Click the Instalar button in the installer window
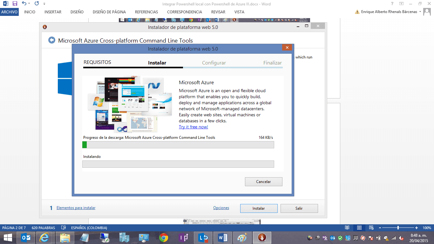434x244 pixels. (259, 208)
